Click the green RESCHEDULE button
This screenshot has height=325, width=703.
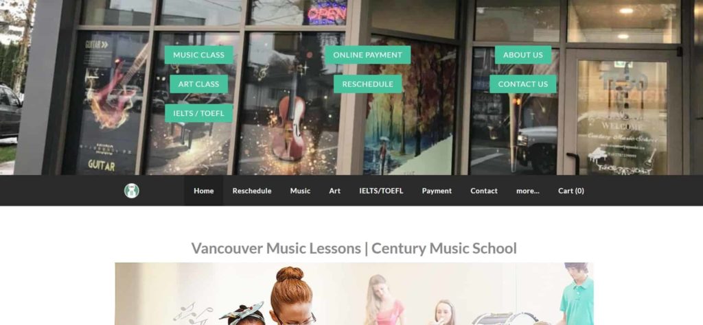point(368,84)
